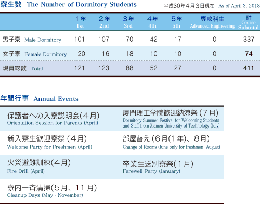
Task: Select the Fire Drill (April) event
Action: 39,167
